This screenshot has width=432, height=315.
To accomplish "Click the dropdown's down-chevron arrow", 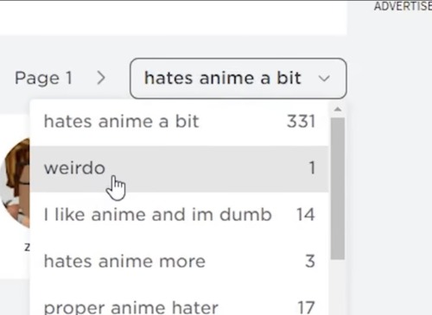I will pyautogui.click(x=324, y=79).
